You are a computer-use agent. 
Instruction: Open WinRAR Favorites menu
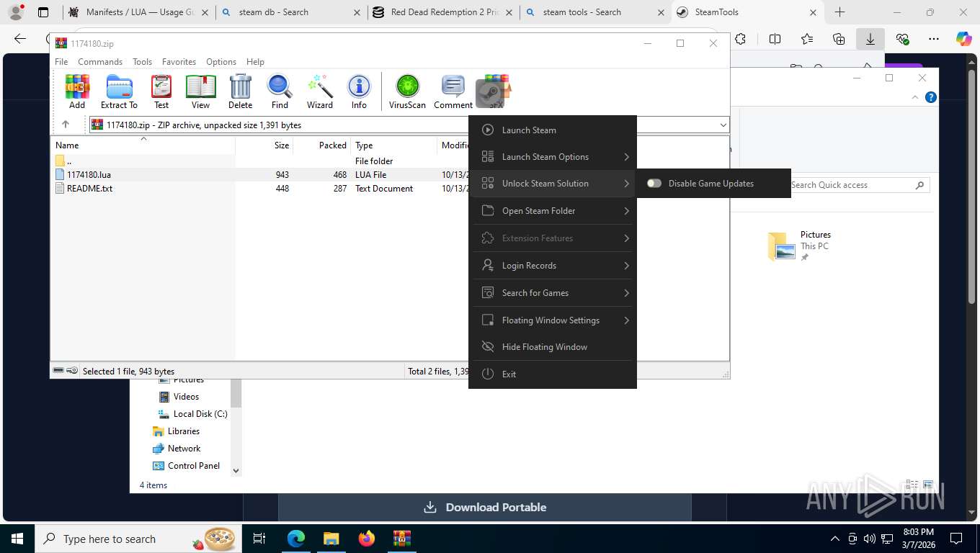(179, 62)
